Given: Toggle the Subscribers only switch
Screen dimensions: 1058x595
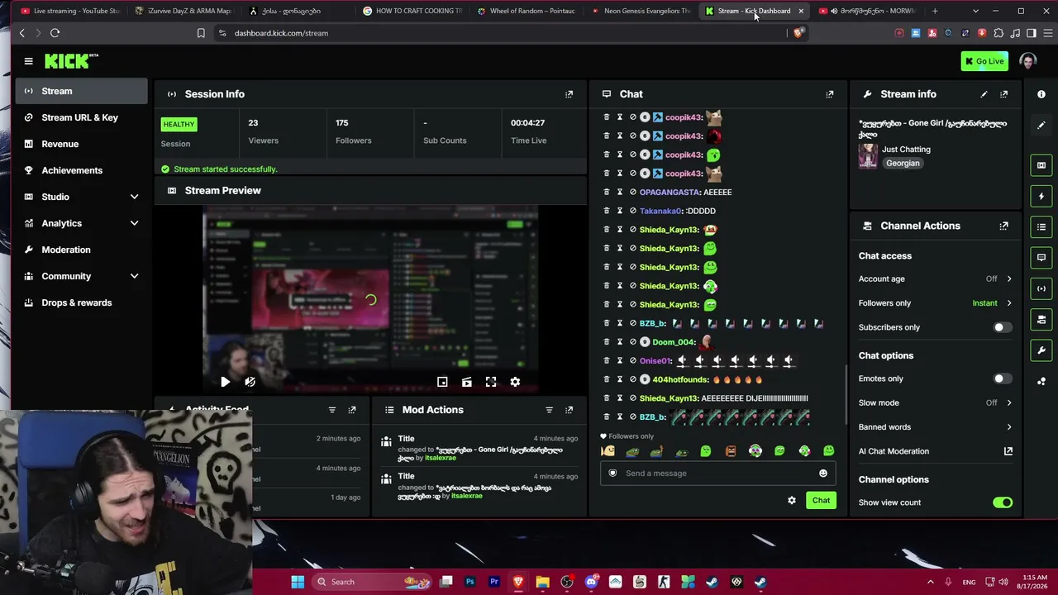Looking at the screenshot, I should [1002, 327].
